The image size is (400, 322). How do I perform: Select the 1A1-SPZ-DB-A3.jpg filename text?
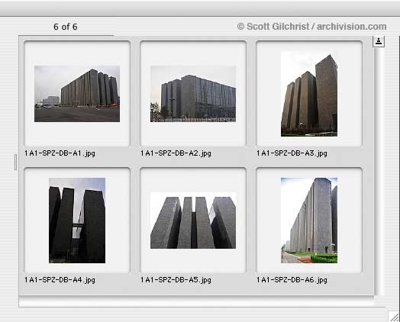[x=292, y=153]
